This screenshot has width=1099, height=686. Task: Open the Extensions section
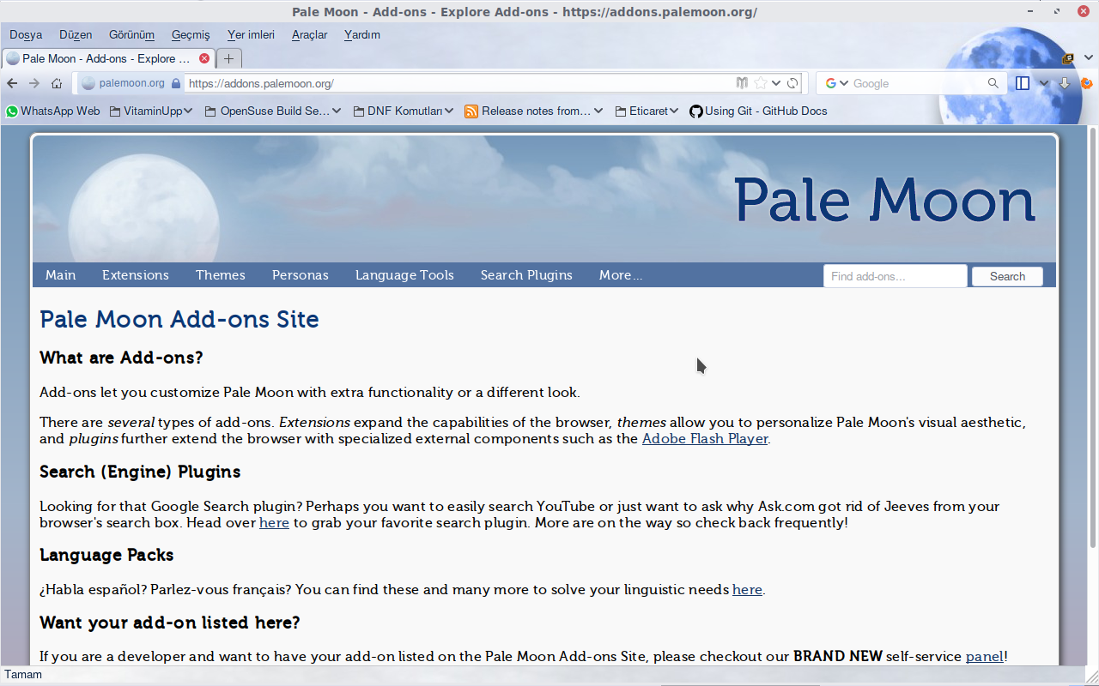tap(136, 275)
